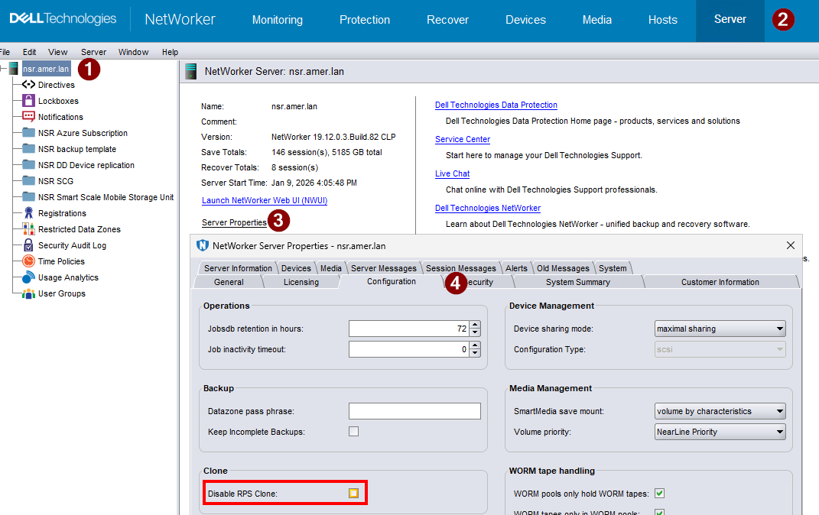Screen dimensions: 819x515
Task: Click the Time Policies clock icon
Action: [x=28, y=261]
